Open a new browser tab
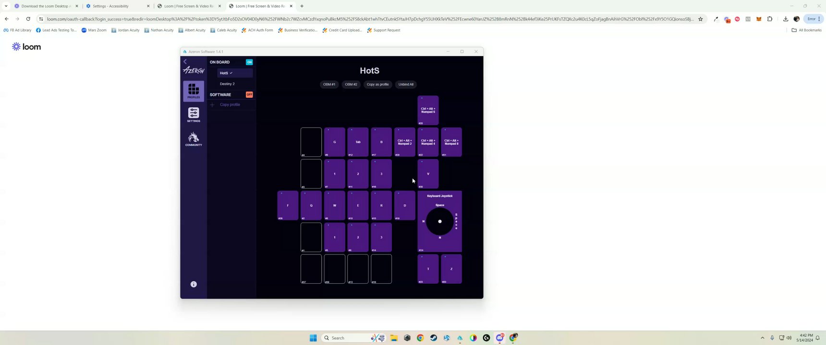 [302, 6]
